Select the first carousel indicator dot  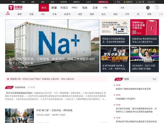point(11,68)
